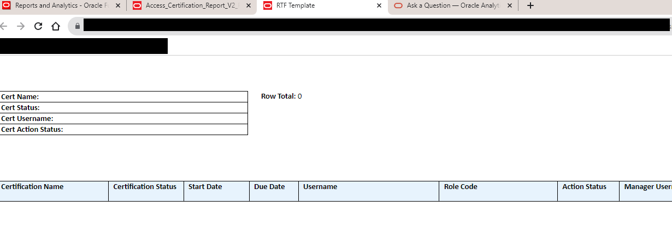Click the Cert Status row
Screen dimensions: 672x231
click(x=123, y=107)
